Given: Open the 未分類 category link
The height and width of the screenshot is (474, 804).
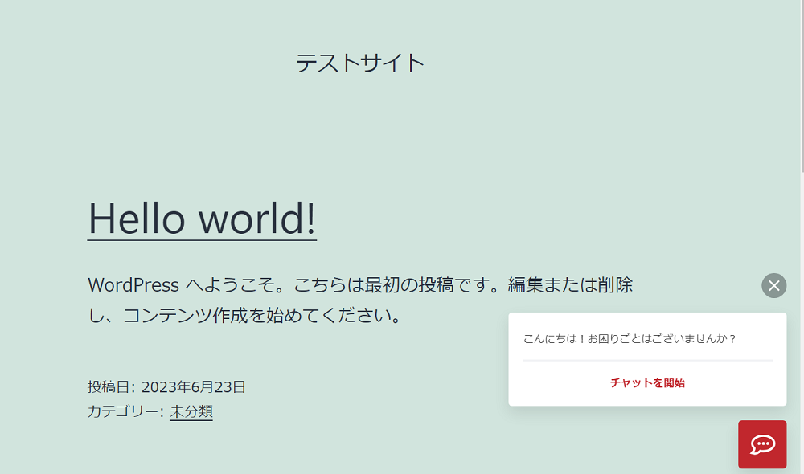Looking at the screenshot, I should tap(191, 411).
